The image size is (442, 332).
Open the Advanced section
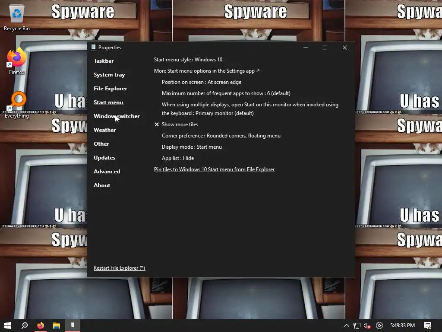coord(107,172)
